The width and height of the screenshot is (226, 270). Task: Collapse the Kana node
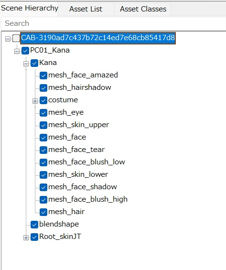tap(26, 64)
